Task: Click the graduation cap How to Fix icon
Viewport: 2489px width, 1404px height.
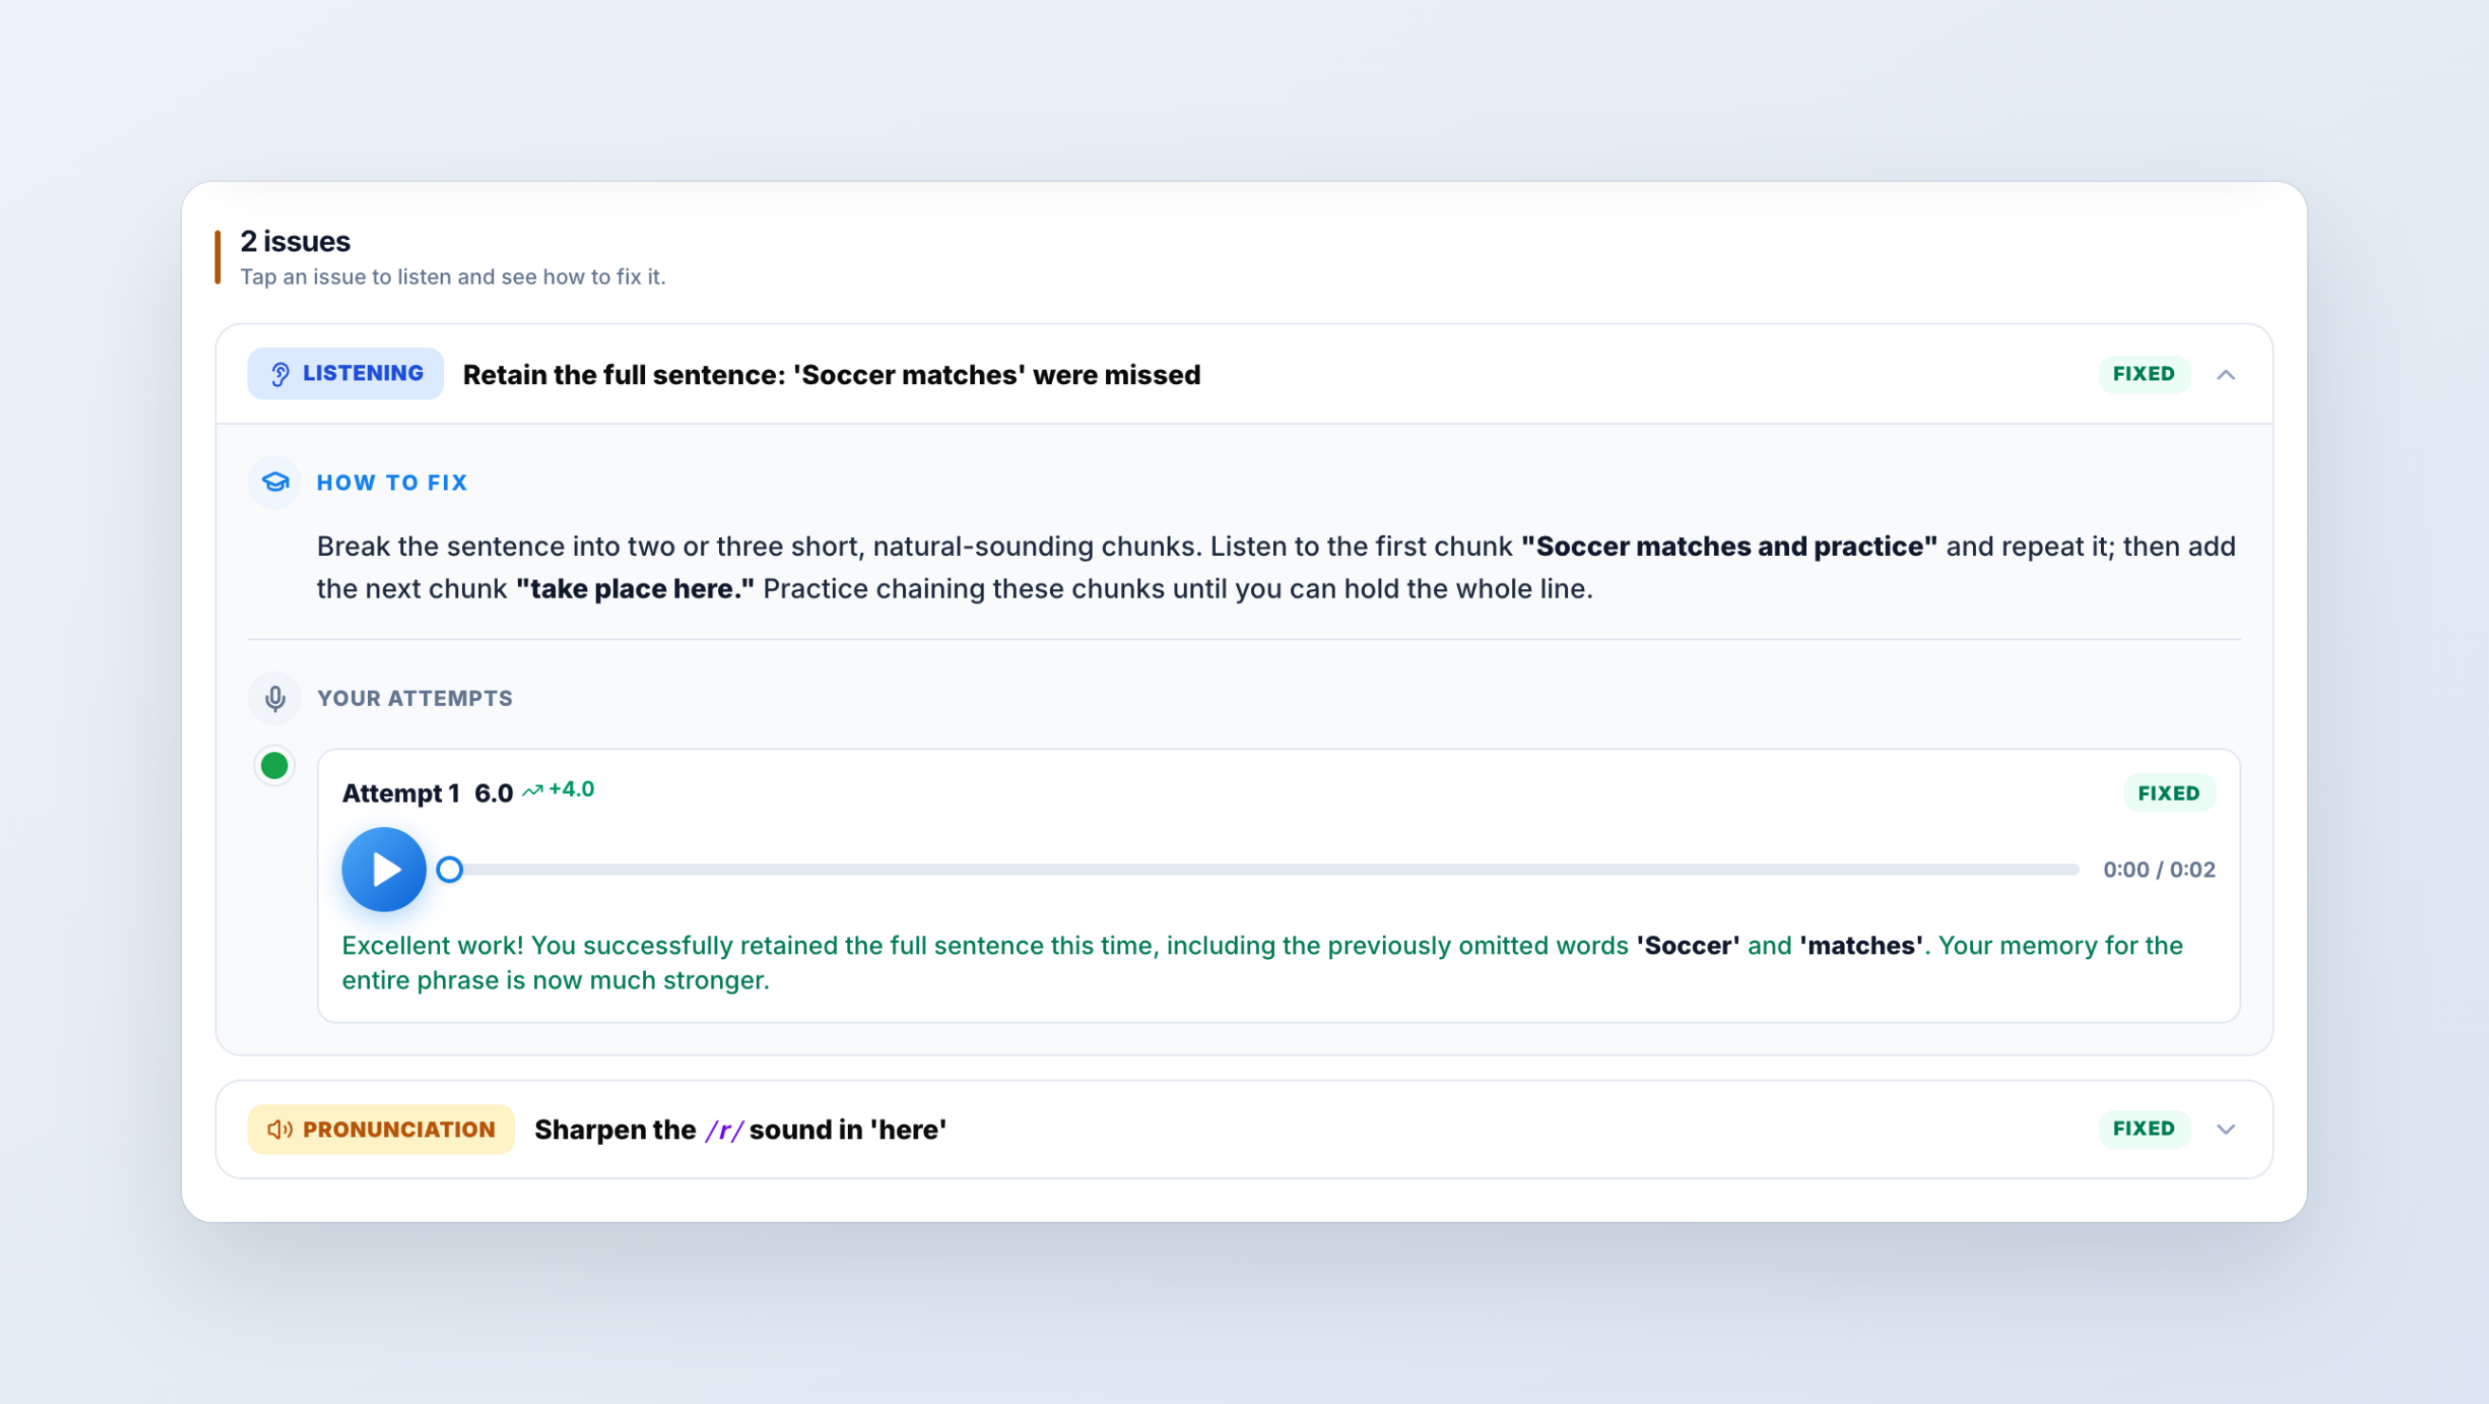Action: coord(275,482)
